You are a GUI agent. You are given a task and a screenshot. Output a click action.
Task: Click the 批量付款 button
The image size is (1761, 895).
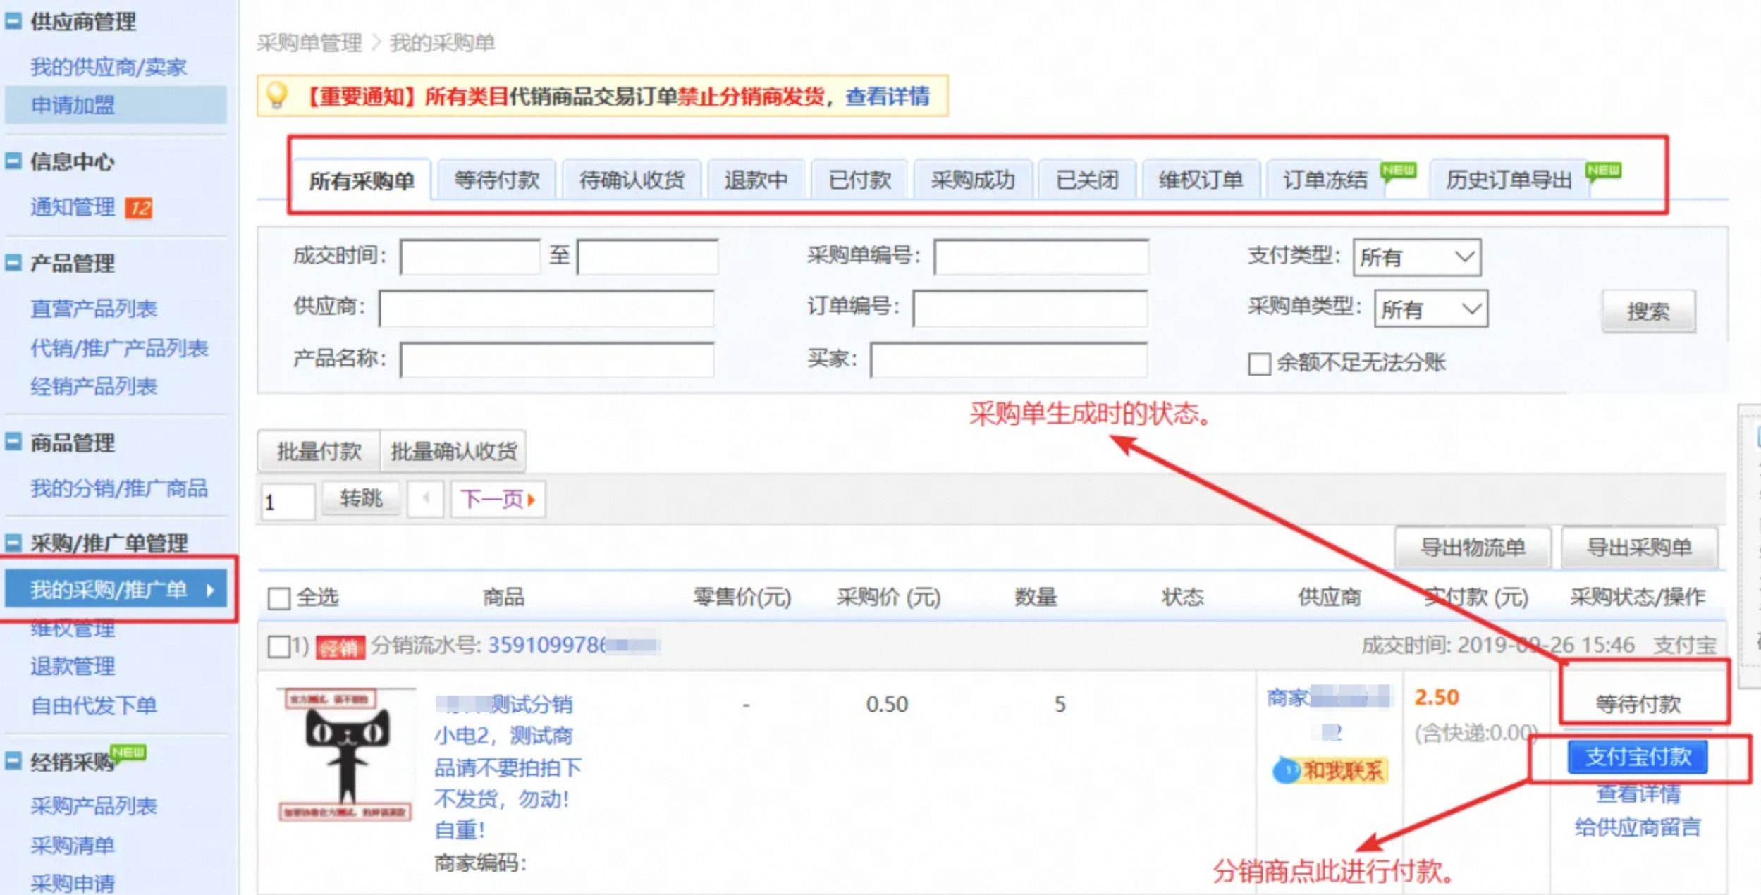coord(319,451)
